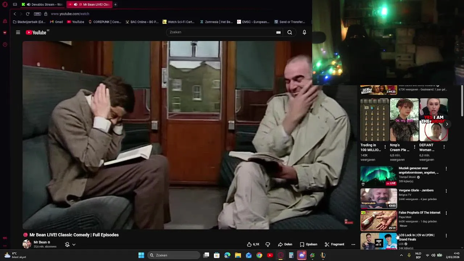The image size is (464, 261).
Task: Open Opera main menu logo
Action: point(5,4)
